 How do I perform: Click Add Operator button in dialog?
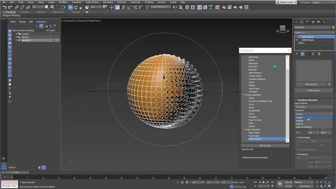[x=265, y=145]
